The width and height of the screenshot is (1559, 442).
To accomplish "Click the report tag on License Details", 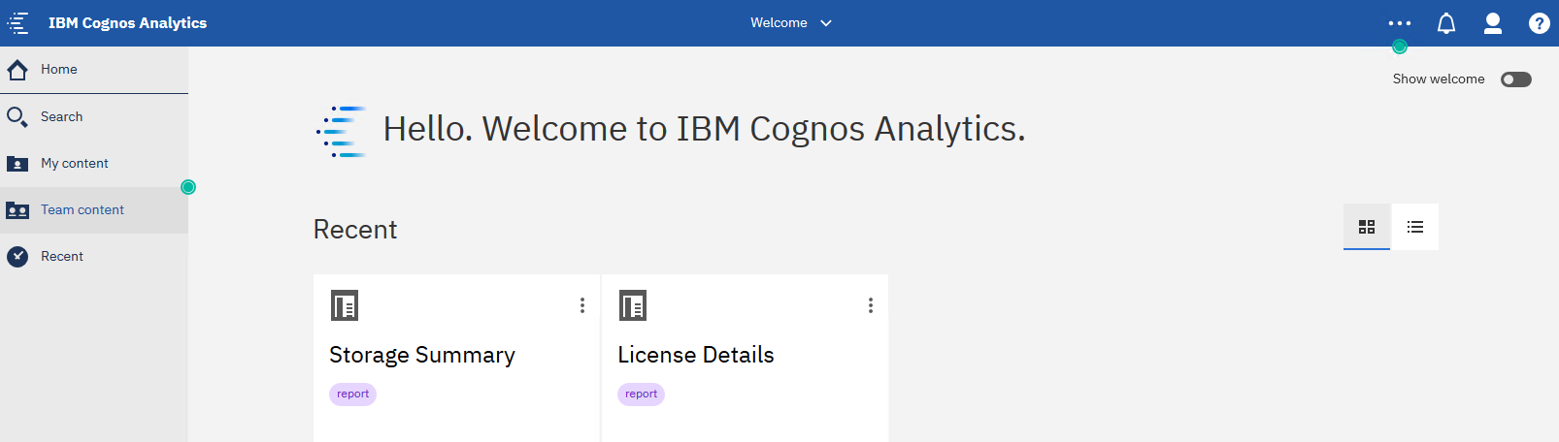I will (641, 395).
